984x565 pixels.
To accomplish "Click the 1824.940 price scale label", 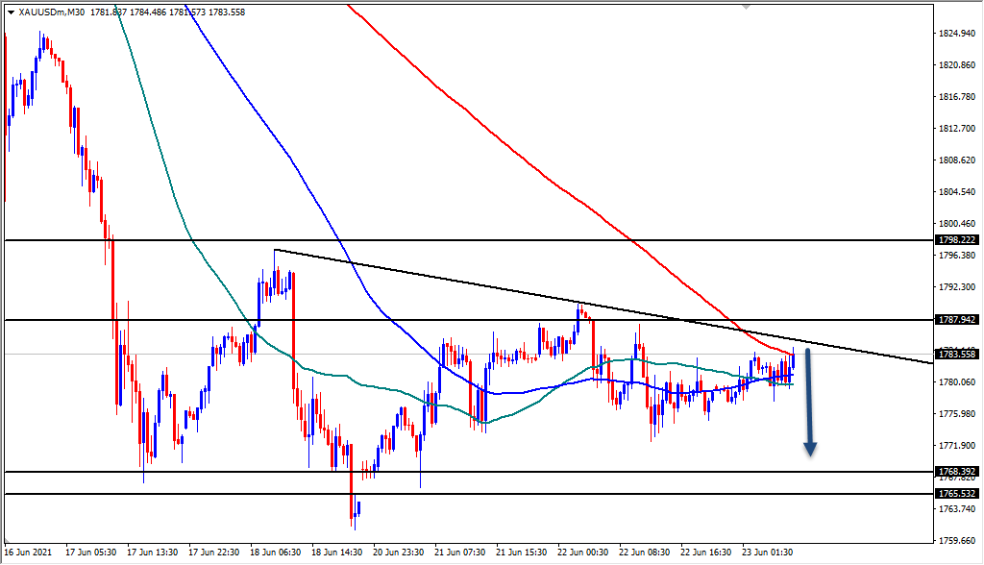I will (x=957, y=34).
